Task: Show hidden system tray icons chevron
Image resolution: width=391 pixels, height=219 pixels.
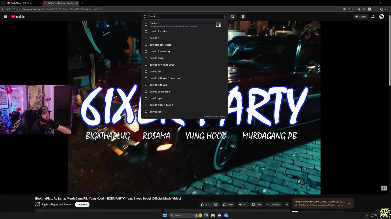Action: click(x=362, y=215)
